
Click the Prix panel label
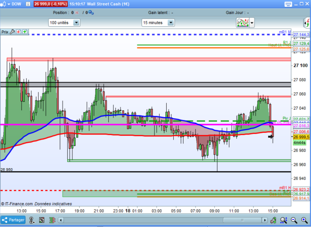pyautogui.click(x=5, y=32)
